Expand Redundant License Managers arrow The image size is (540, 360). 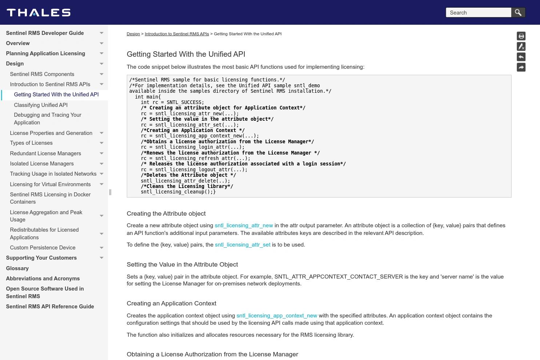click(x=101, y=153)
